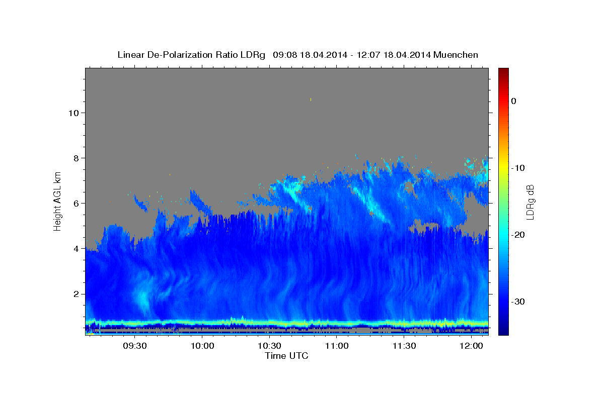This screenshot has height=402, width=604.
Task: Click the colorbar label '0'
Action: tap(513, 101)
